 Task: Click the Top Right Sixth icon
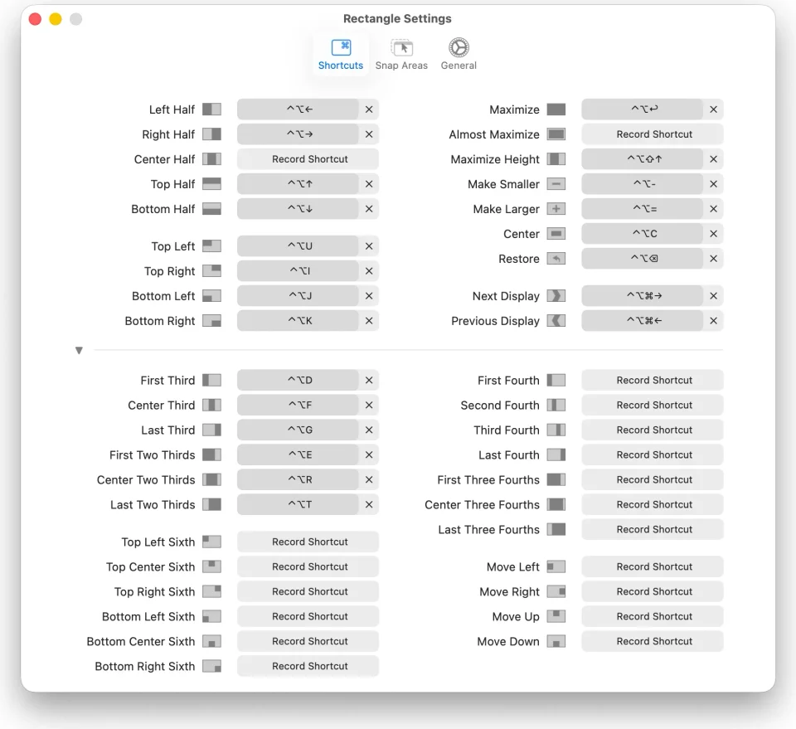211,591
